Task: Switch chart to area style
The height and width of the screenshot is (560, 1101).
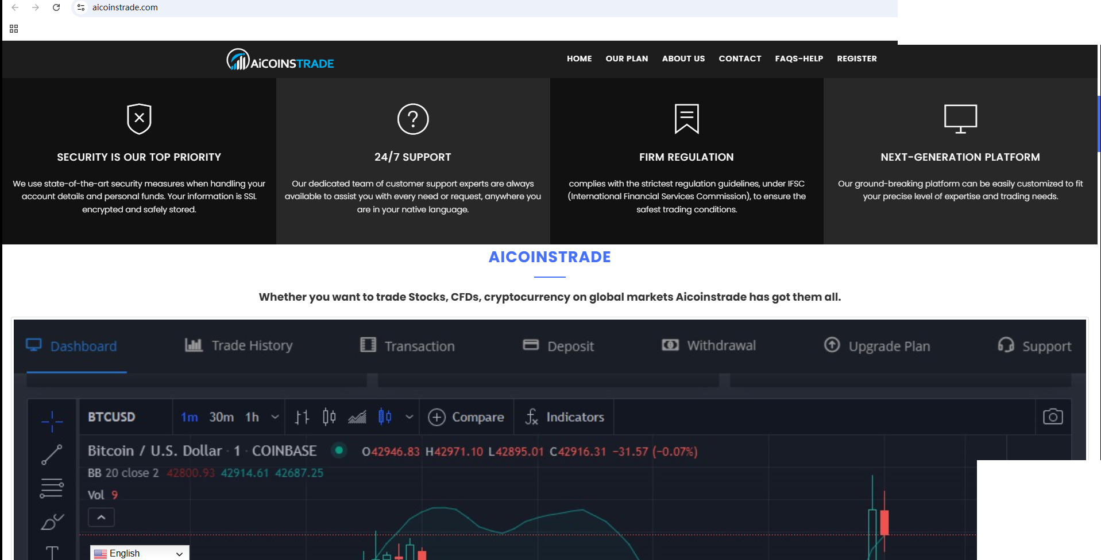Action: point(357,417)
